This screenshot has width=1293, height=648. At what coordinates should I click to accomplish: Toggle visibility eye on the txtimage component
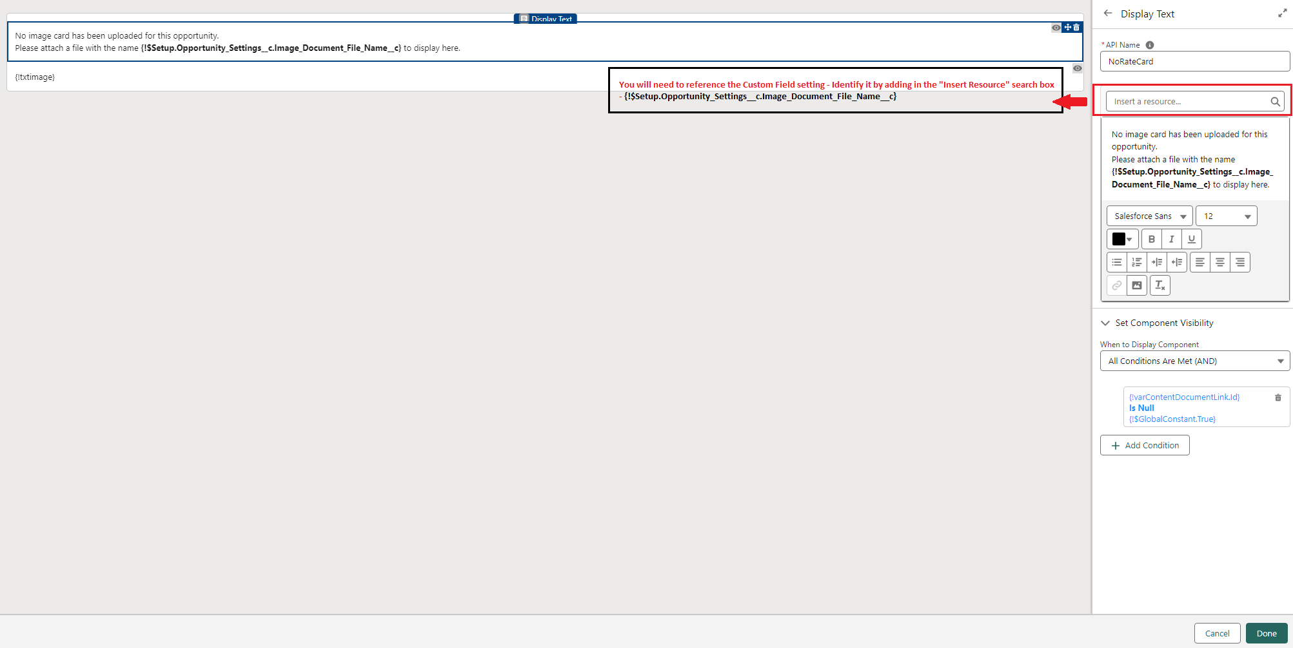pos(1077,68)
